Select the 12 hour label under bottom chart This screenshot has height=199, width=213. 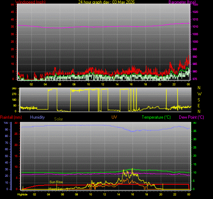tap(104, 194)
